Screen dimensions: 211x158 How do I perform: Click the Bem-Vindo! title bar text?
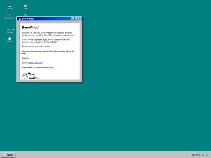pos(28,19)
